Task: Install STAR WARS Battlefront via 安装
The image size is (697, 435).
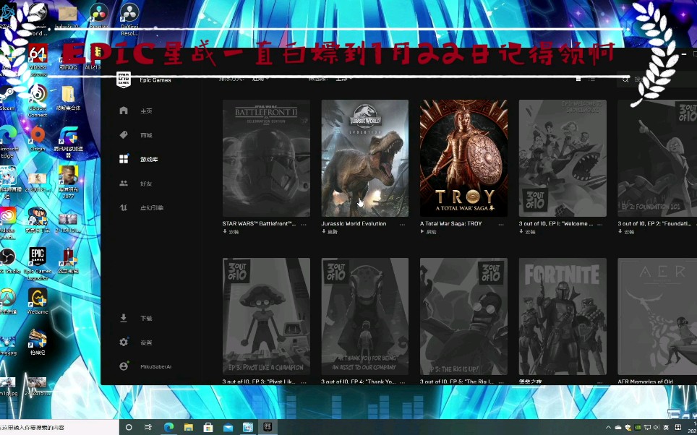Action: point(231,232)
